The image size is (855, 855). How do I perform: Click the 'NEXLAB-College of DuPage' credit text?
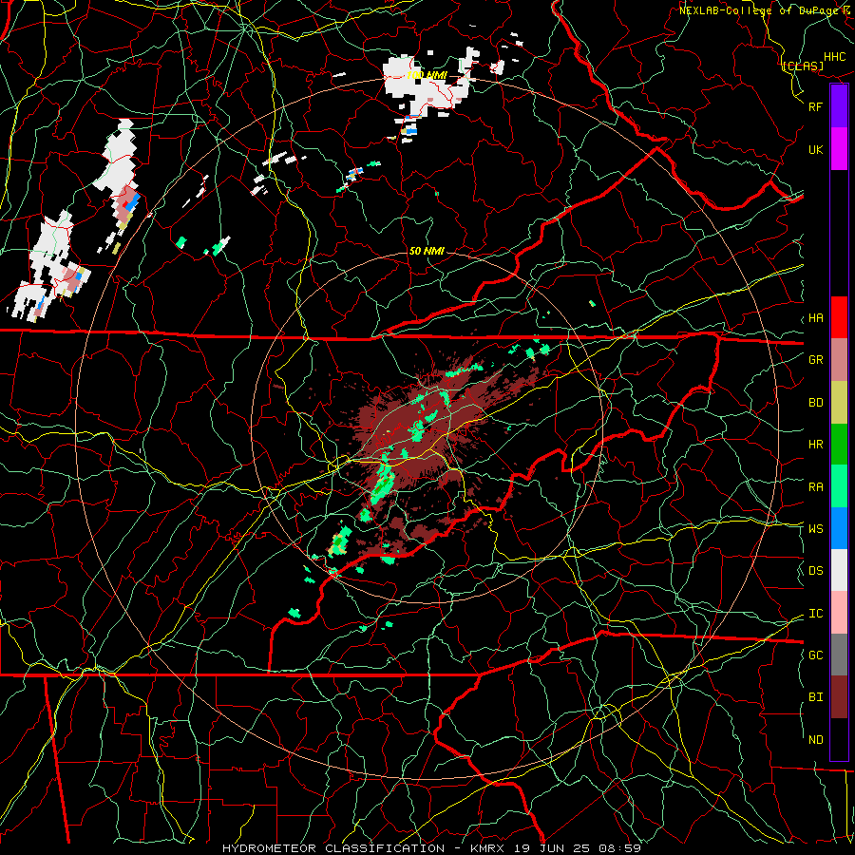760,9
